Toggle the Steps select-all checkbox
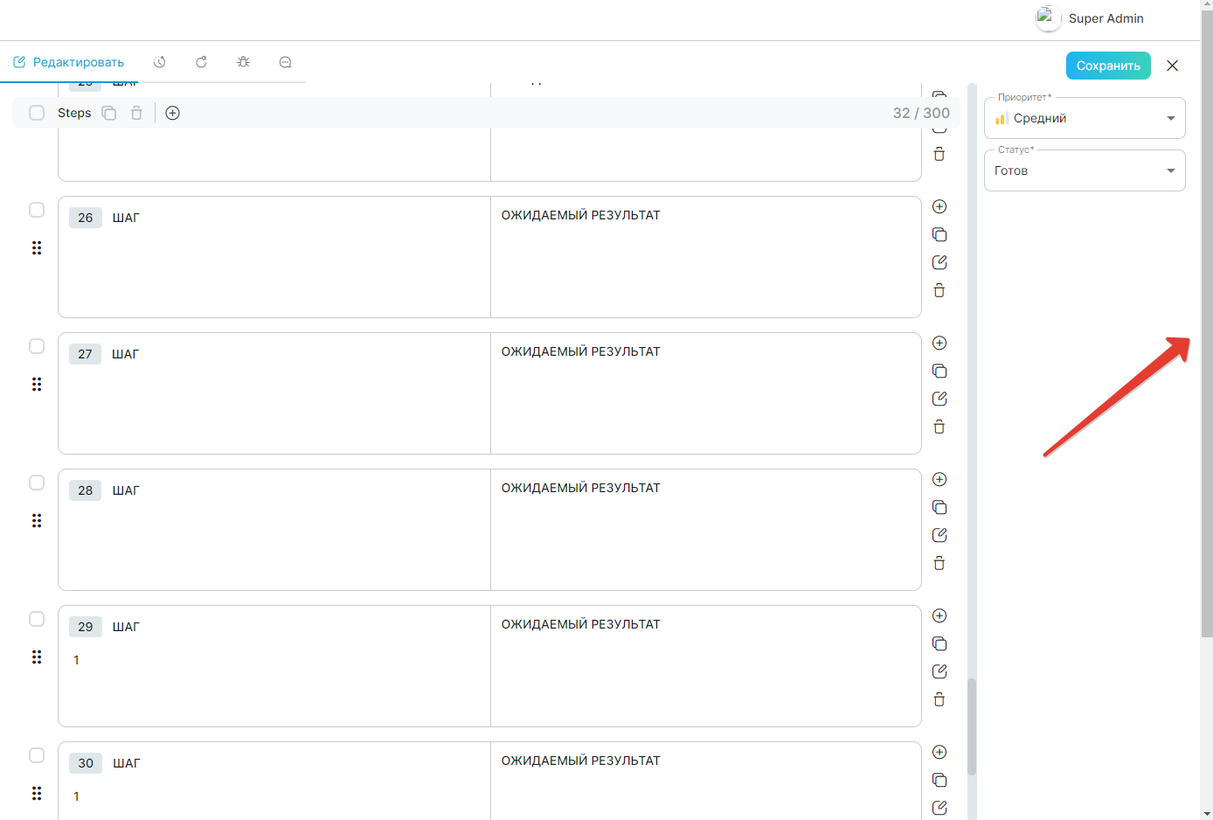Image resolution: width=1213 pixels, height=820 pixels. coord(37,113)
